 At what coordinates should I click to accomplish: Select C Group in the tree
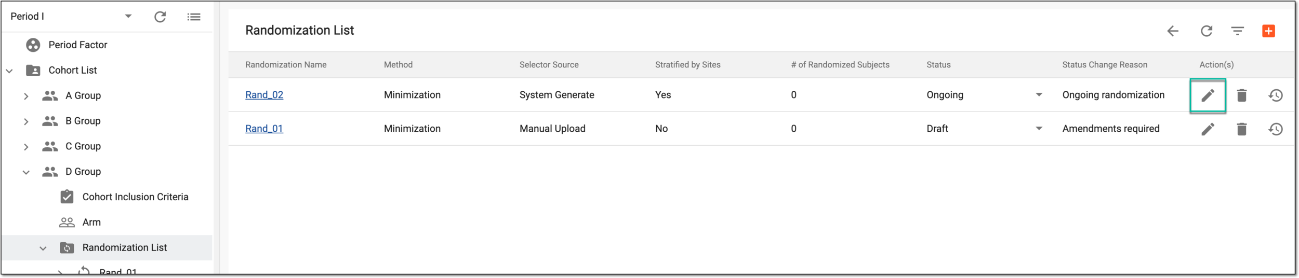[83, 147]
